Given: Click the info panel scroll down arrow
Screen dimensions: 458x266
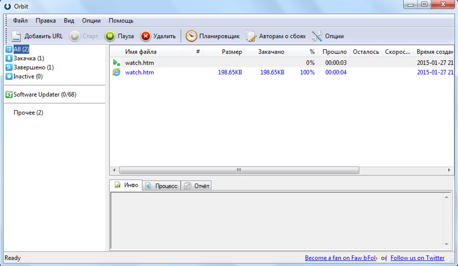Looking at the screenshot, I should pos(446,244).
